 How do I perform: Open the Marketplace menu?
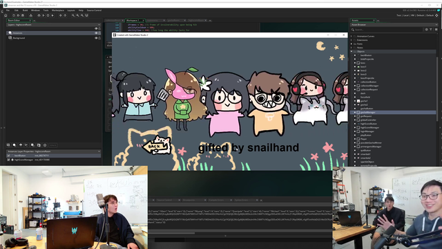(x=58, y=10)
